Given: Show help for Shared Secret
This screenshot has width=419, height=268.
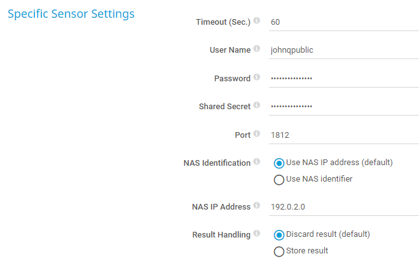Looking at the screenshot, I should tap(257, 106).
